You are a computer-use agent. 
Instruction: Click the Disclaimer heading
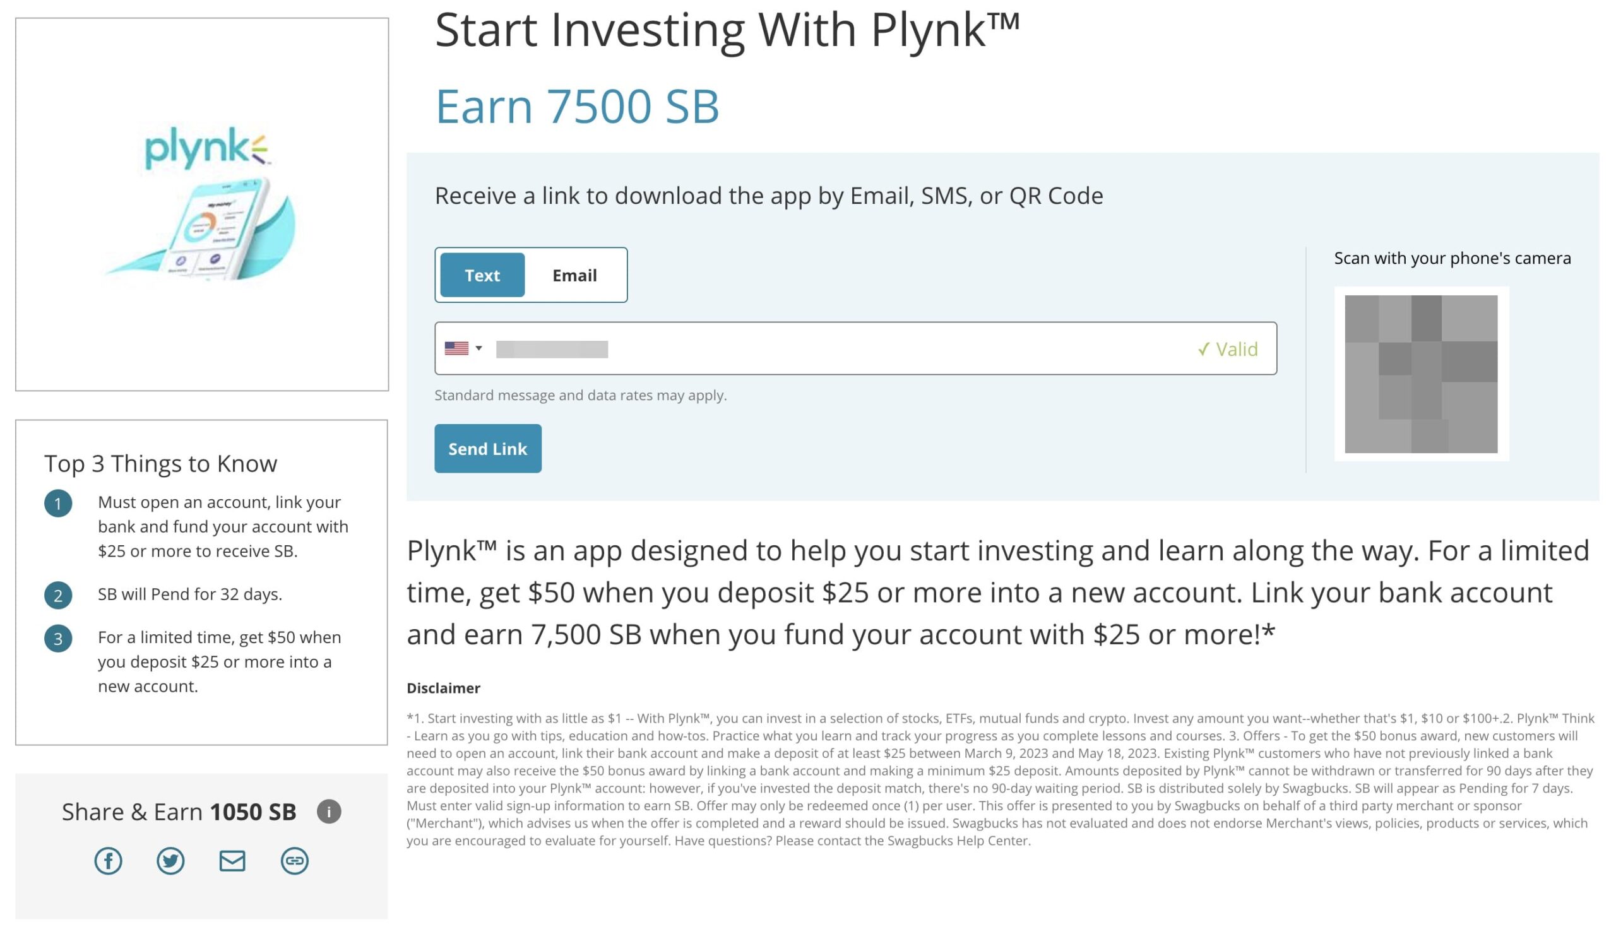[444, 688]
